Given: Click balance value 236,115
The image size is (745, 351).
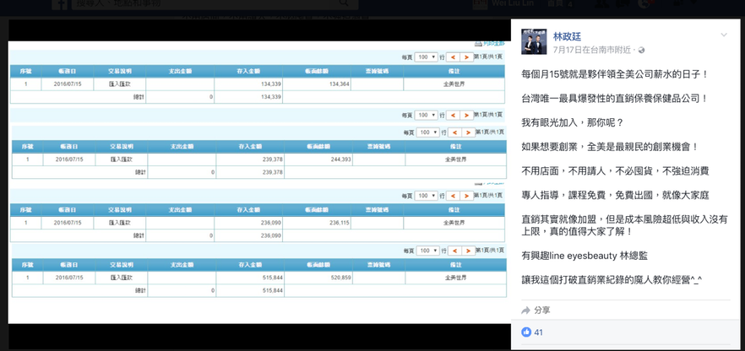Looking at the screenshot, I should point(339,223).
